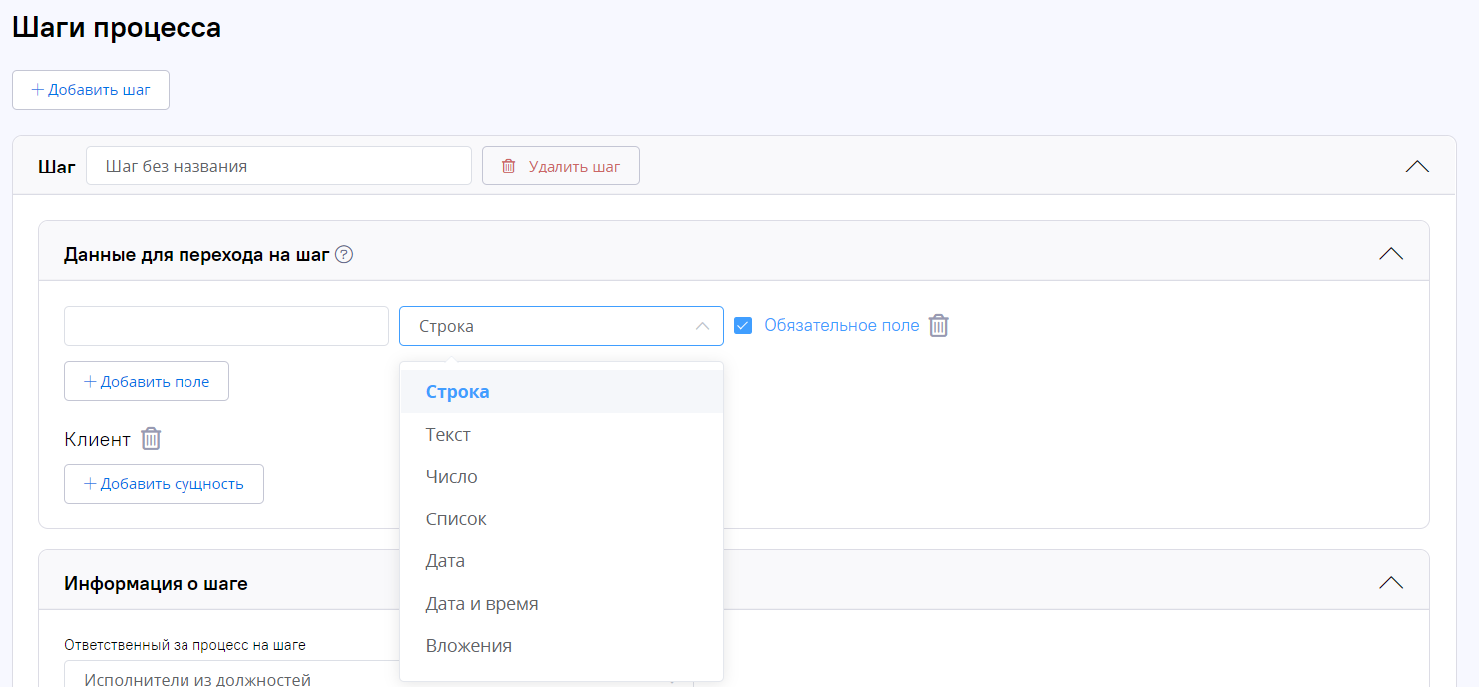Click the trash icon inside the Удалить шаг button
Screen dimensions: 1479x687
pos(507,166)
